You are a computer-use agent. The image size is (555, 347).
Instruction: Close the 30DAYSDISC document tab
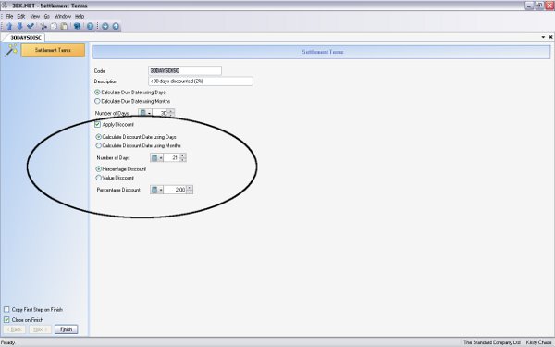(x=550, y=37)
